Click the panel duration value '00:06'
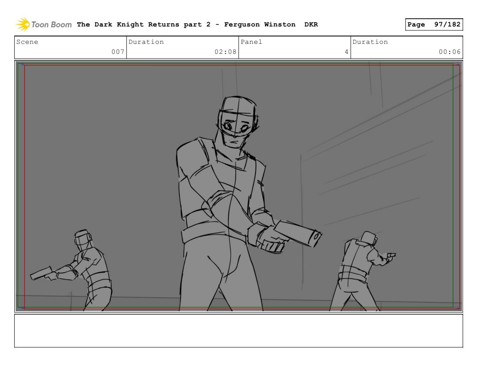 click(450, 52)
